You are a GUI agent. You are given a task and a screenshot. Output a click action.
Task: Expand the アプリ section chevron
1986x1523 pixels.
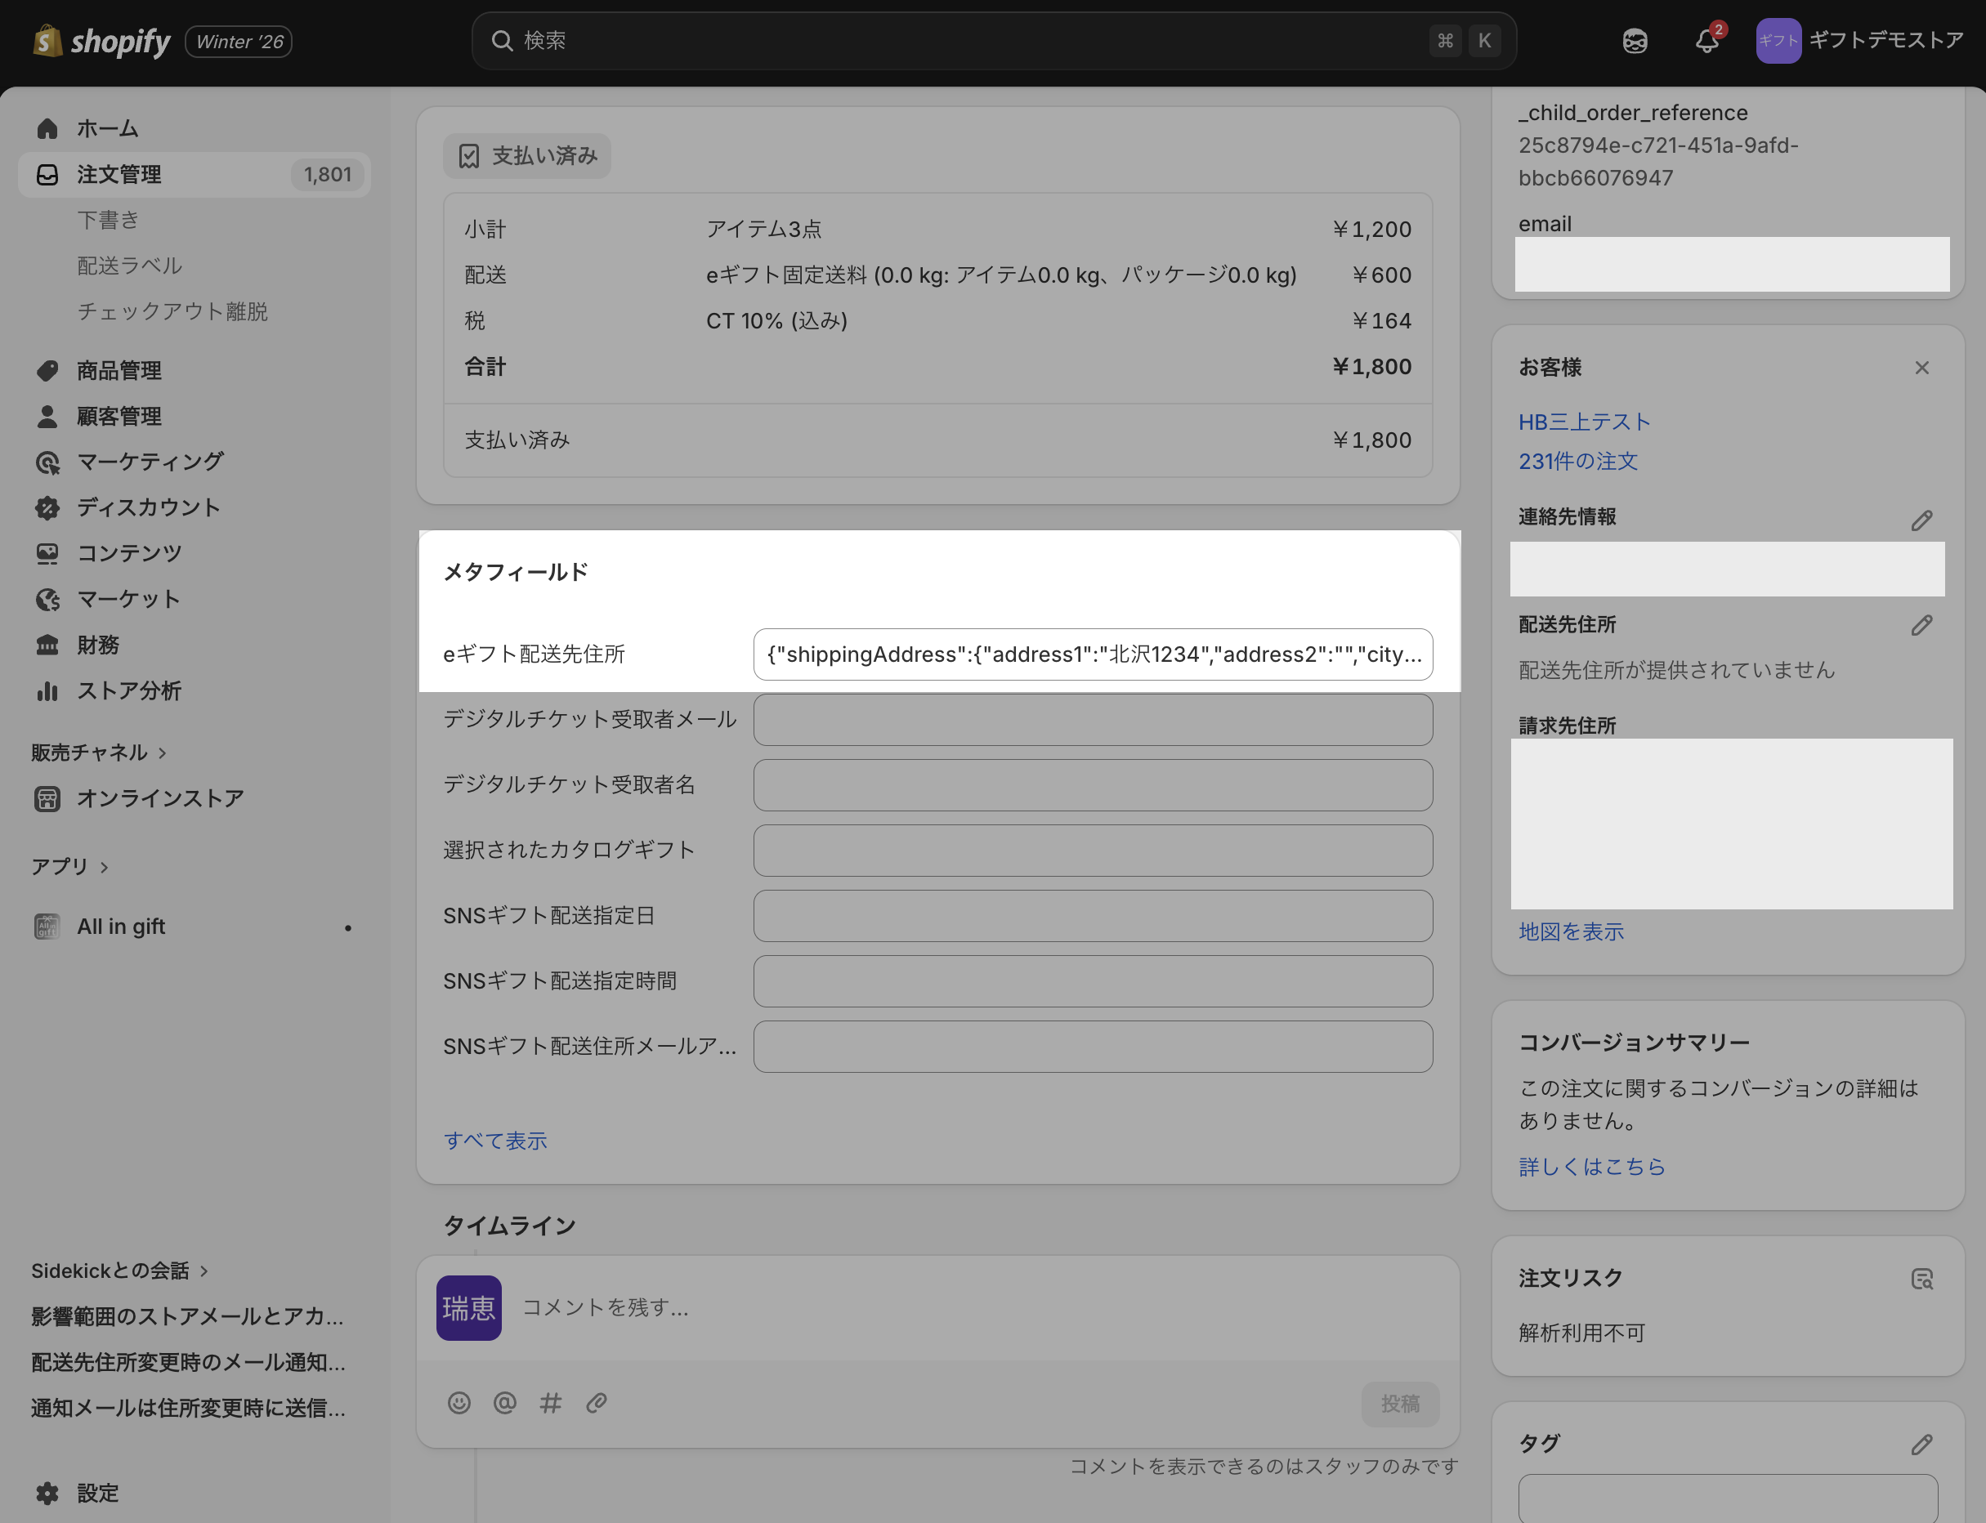pos(105,867)
